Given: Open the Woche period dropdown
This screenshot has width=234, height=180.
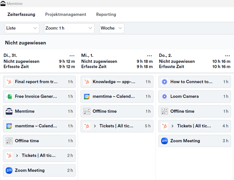Looking at the screenshot, I should 112,28.
